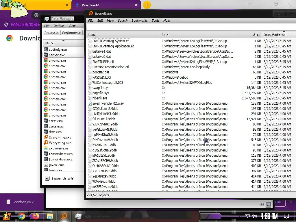Click the explorer.exe process icon
The image size is (296, 222).
[46, 148]
